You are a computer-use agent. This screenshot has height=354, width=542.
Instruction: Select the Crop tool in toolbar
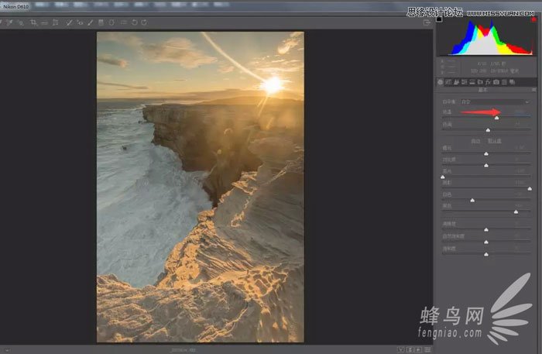[x=35, y=23]
